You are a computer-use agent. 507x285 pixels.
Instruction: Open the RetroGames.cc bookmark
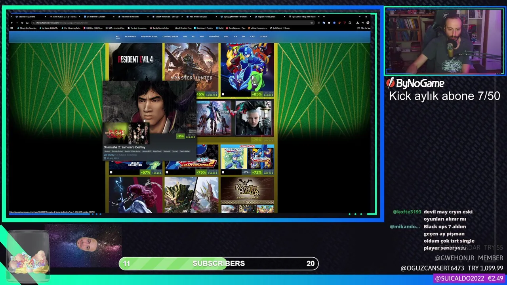coord(236,28)
